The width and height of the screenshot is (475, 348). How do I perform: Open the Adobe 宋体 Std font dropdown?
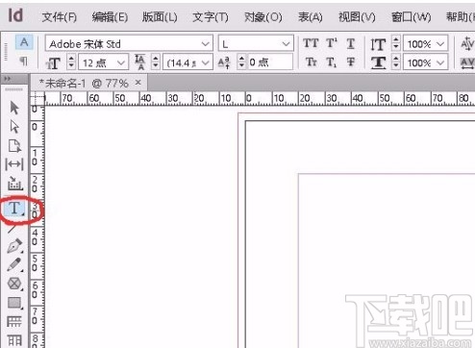pyautogui.click(x=205, y=43)
